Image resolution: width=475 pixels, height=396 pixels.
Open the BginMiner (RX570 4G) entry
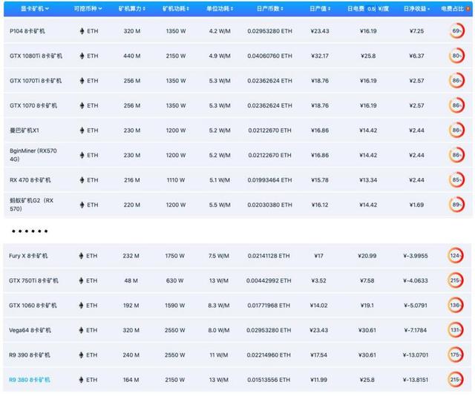[33, 155]
